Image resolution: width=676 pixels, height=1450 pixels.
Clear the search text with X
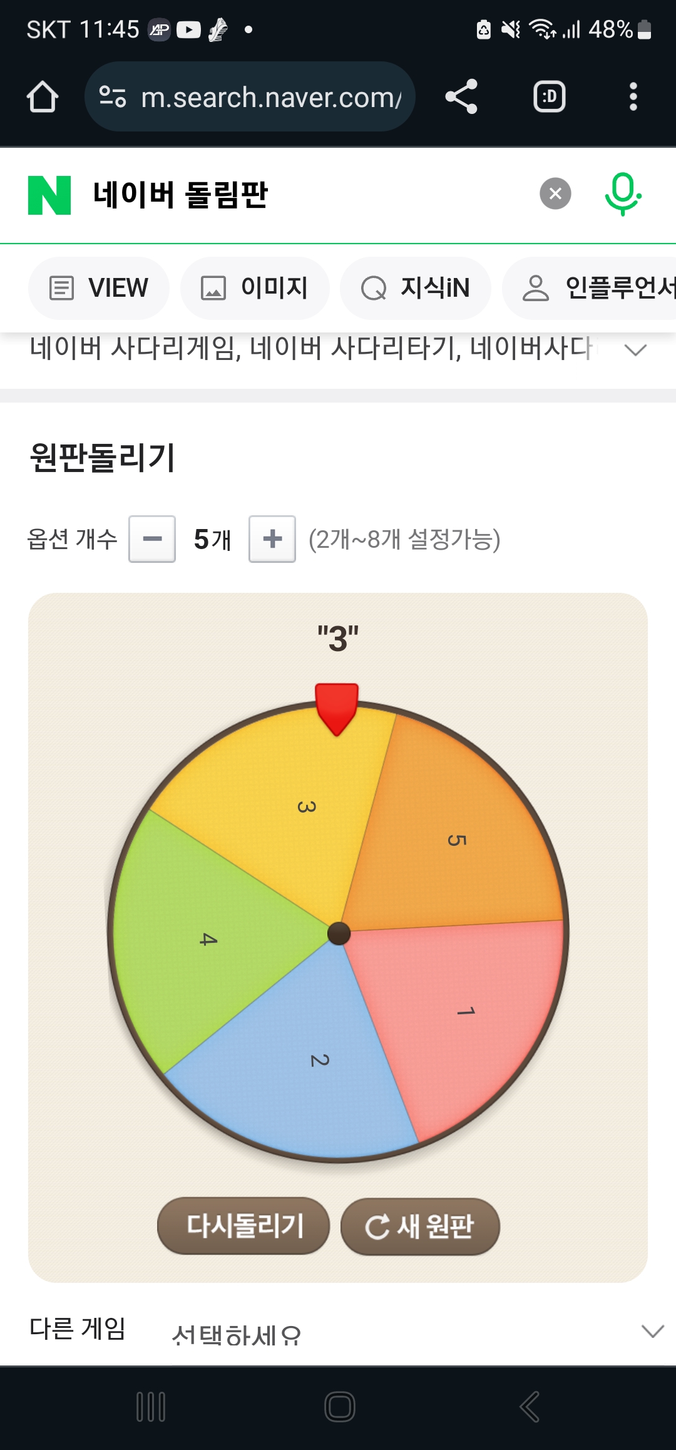(555, 193)
